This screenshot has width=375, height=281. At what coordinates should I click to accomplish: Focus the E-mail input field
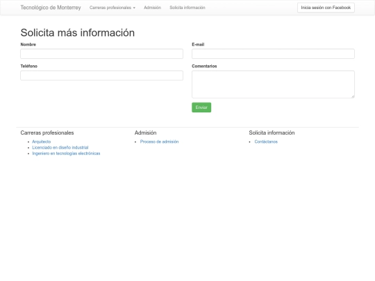click(x=273, y=53)
